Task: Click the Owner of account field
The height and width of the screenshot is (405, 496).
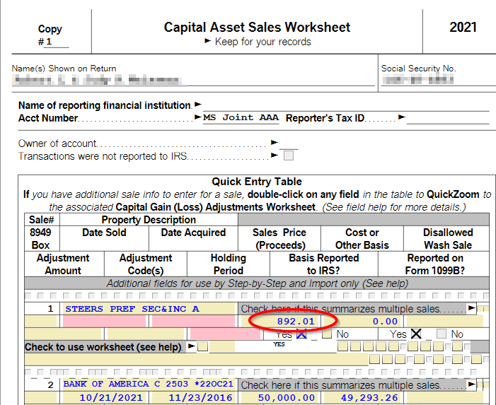Action: point(289,143)
